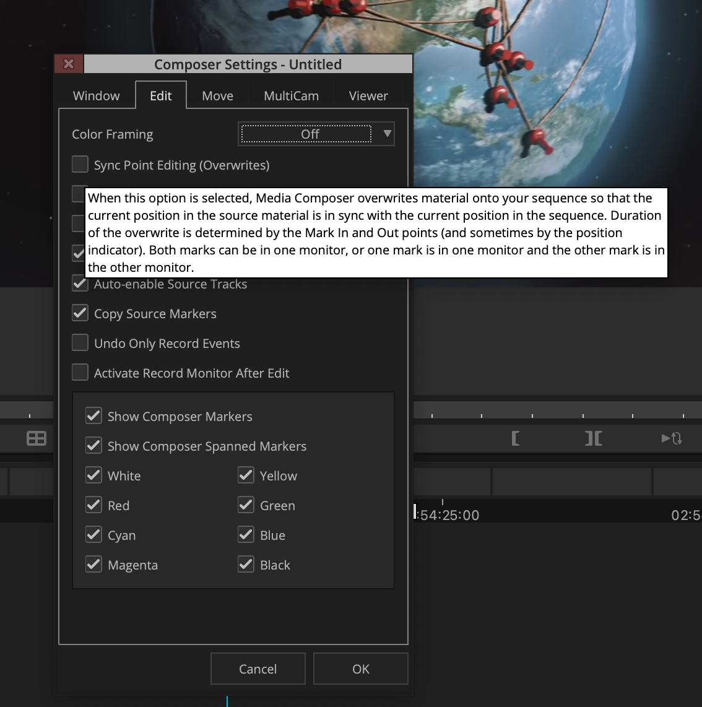Toggle the Green marker checkbox
The image size is (702, 707).
pyautogui.click(x=246, y=505)
